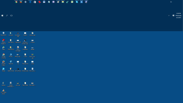Select the Skype desktop shortcut

click(3, 70)
